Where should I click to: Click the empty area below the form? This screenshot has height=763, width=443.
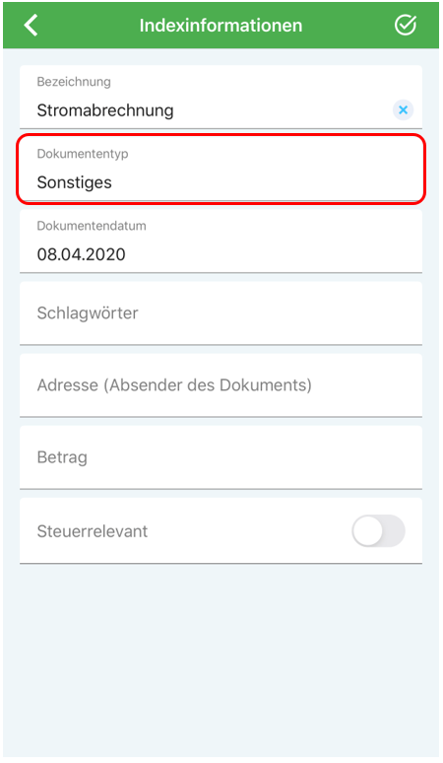221,661
